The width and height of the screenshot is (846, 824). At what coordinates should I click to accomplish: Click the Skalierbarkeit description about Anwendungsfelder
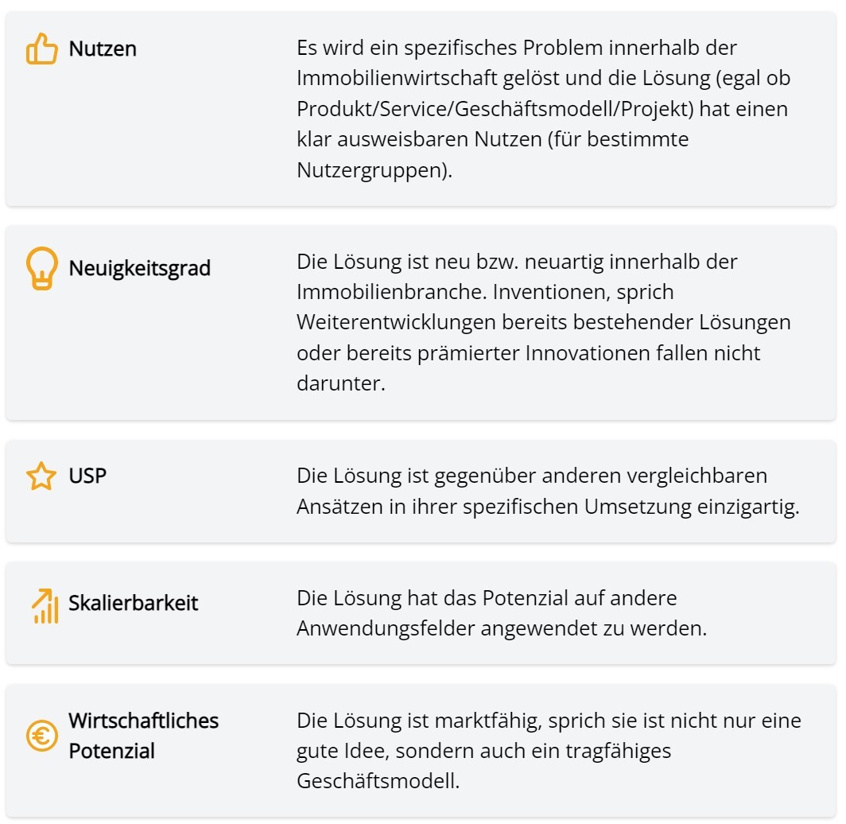pos(501,613)
